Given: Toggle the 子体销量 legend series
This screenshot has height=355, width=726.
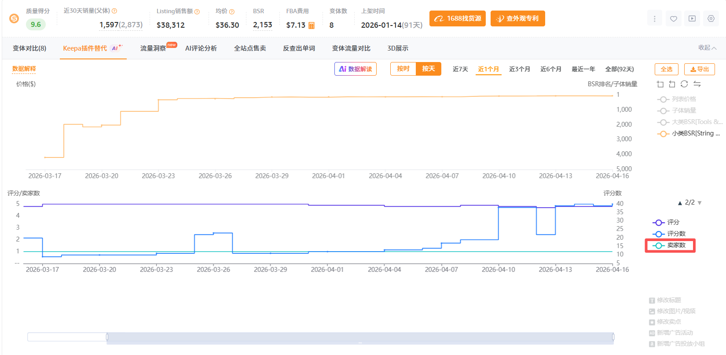Looking at the screenshot, I should [x=678, y=110].
